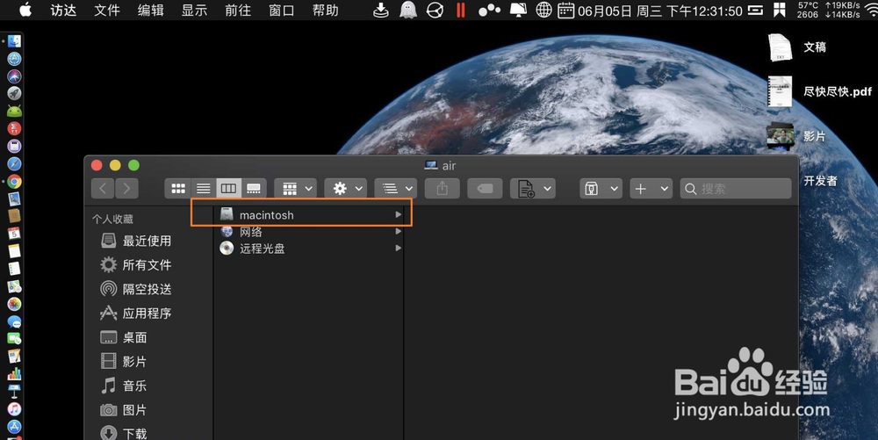Expand macintosh with its disclosure arrow
The width and height of the screenshot is (878, 440).
click(x=398, y=215)
